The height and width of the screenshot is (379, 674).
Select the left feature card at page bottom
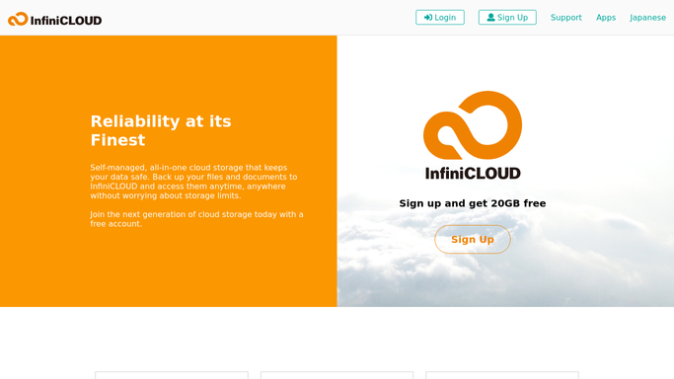point(172,375)
